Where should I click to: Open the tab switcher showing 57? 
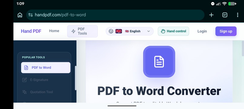[x=225, y=15]
